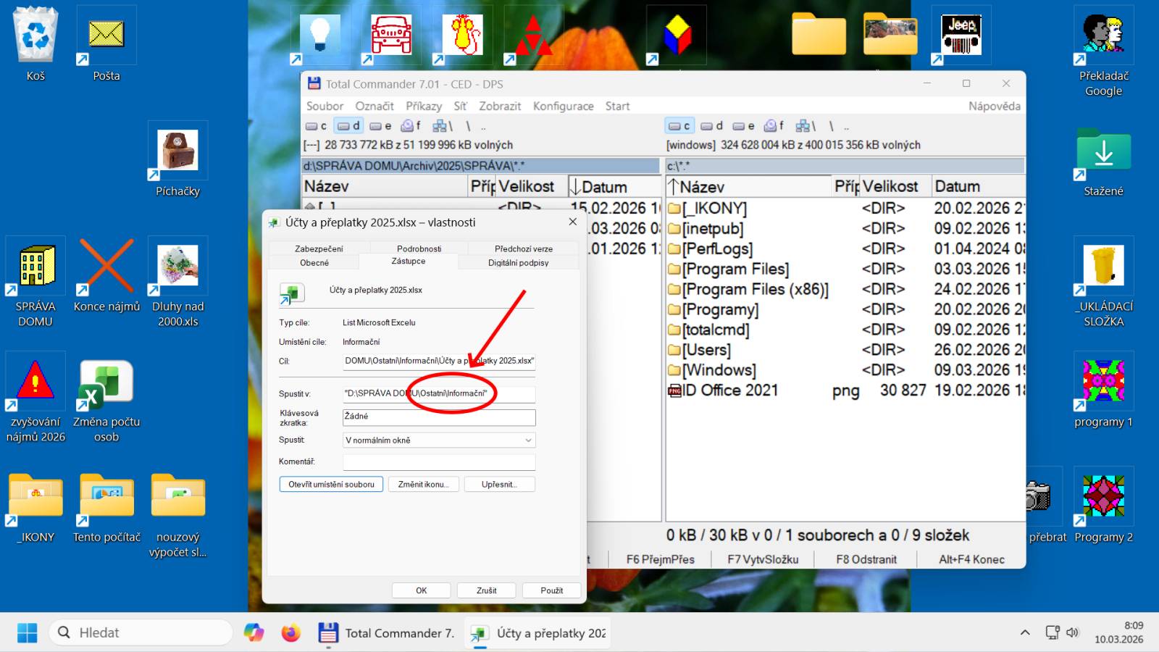
Task: Click the [Program Files] folder icon
Action: click(674, 269)
